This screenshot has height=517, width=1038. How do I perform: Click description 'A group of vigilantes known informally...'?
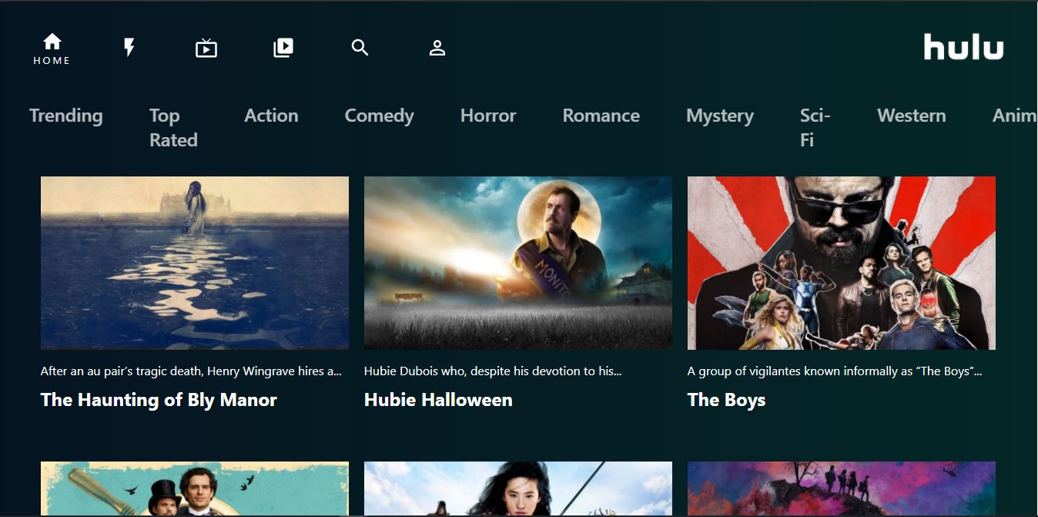[835, 371]
